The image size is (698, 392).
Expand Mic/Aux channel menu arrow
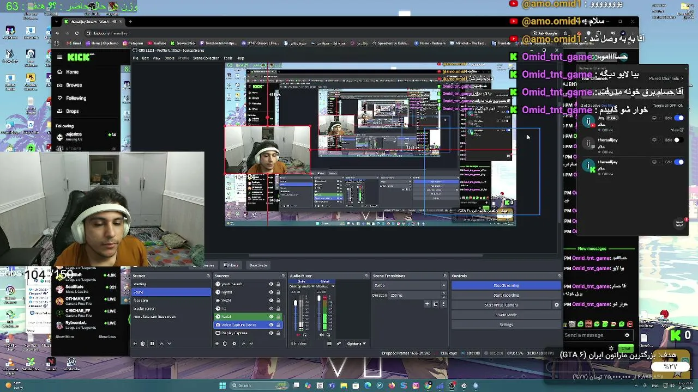pos(333,286)
